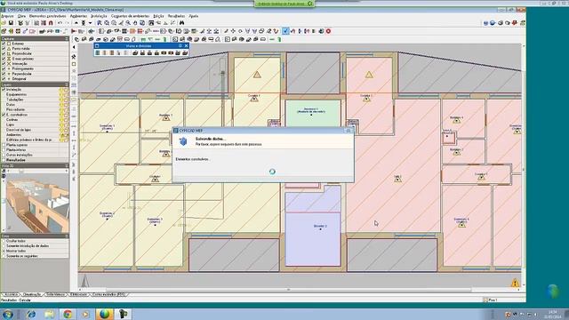Screen dimensions: 569x320
Task: Toggle the Prolongamento snap checkbox
Action: coord(4,68)
